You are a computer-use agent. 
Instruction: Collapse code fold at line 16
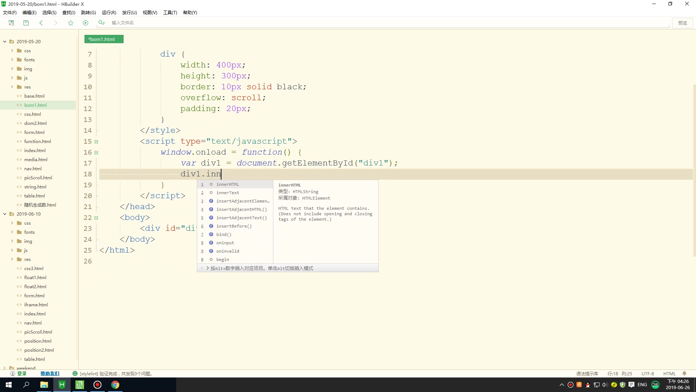pos(96,152)
